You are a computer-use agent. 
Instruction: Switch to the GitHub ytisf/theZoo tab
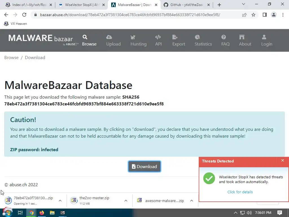click(186, 5)
